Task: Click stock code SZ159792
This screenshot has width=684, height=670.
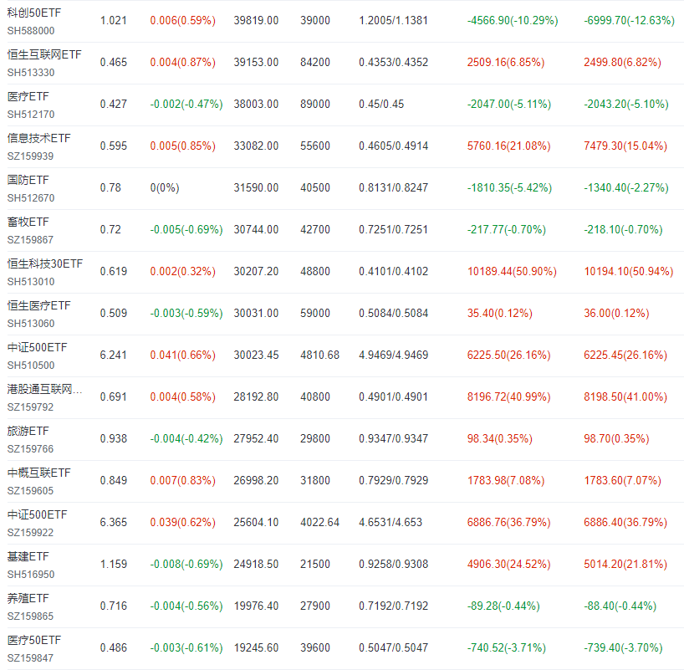Action: pos(31,407)
